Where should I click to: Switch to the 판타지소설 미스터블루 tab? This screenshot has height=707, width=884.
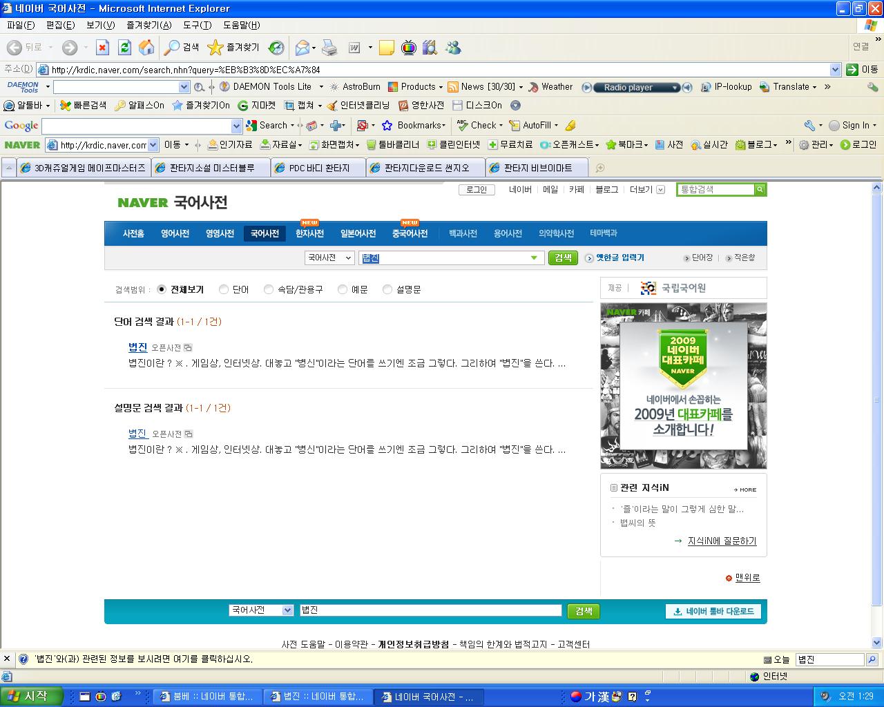click(x=211, y=168)
